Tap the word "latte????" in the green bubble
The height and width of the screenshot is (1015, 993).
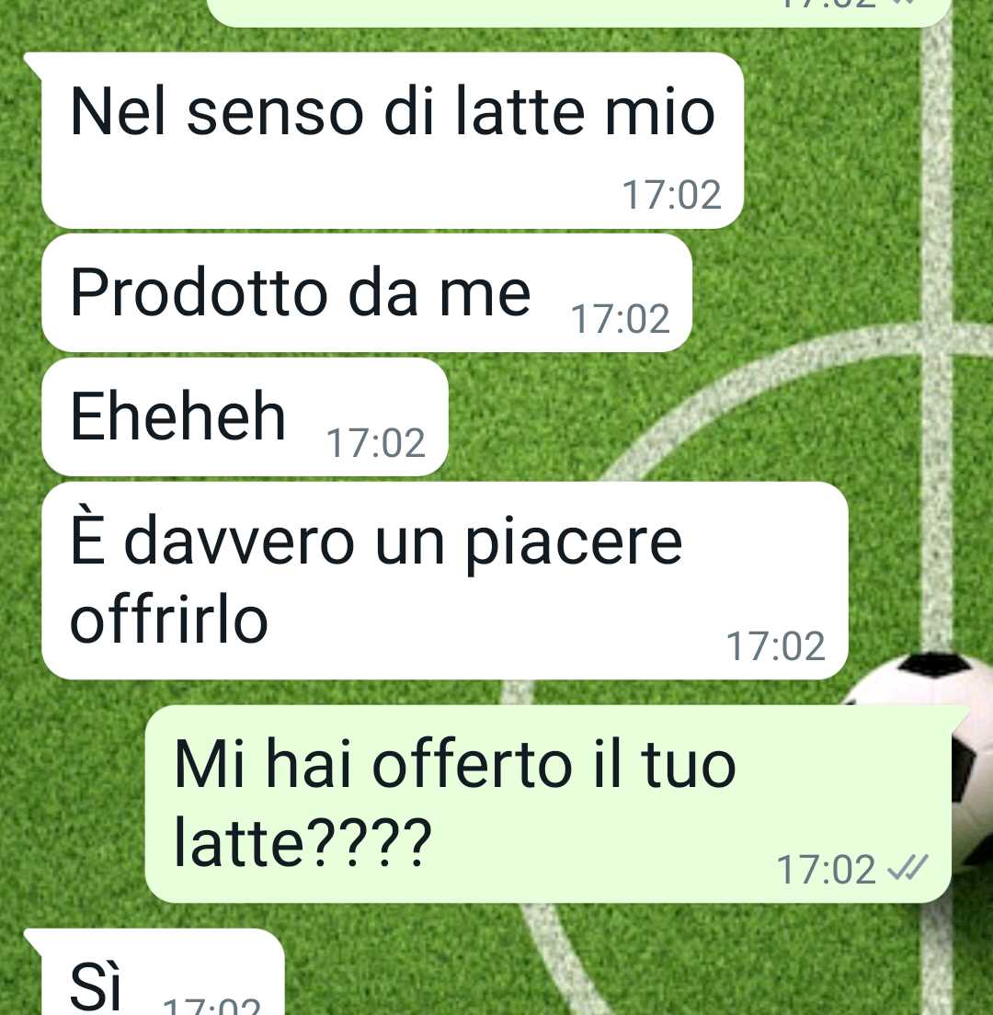coord(302,843)
